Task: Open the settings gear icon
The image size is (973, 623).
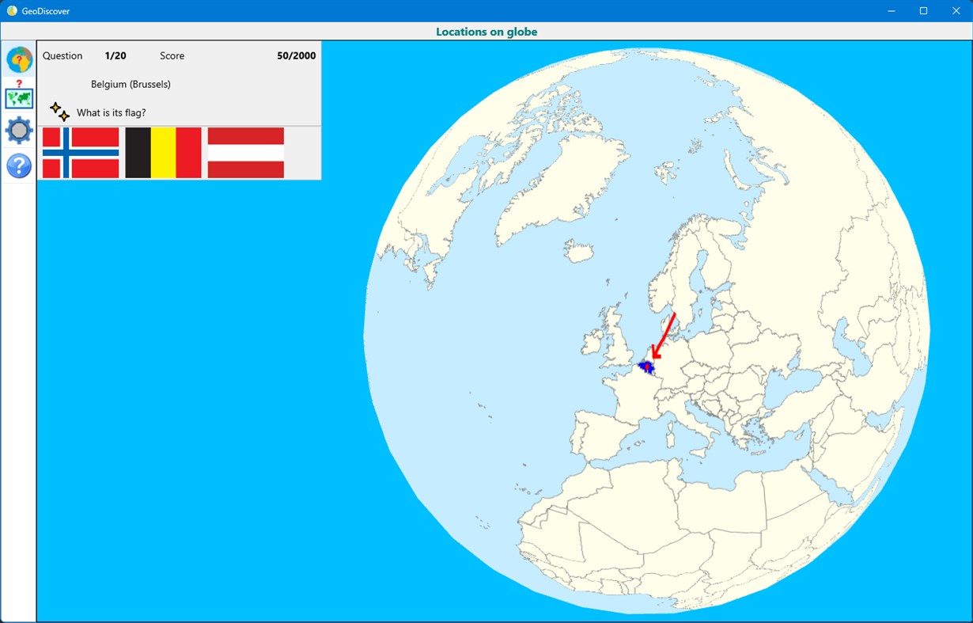Action: click(18, 130)
